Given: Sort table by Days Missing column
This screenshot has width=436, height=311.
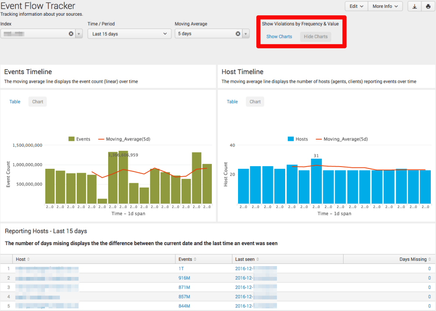Looking at the screenshot, I should pyautogui.click(x=415, y=260).
